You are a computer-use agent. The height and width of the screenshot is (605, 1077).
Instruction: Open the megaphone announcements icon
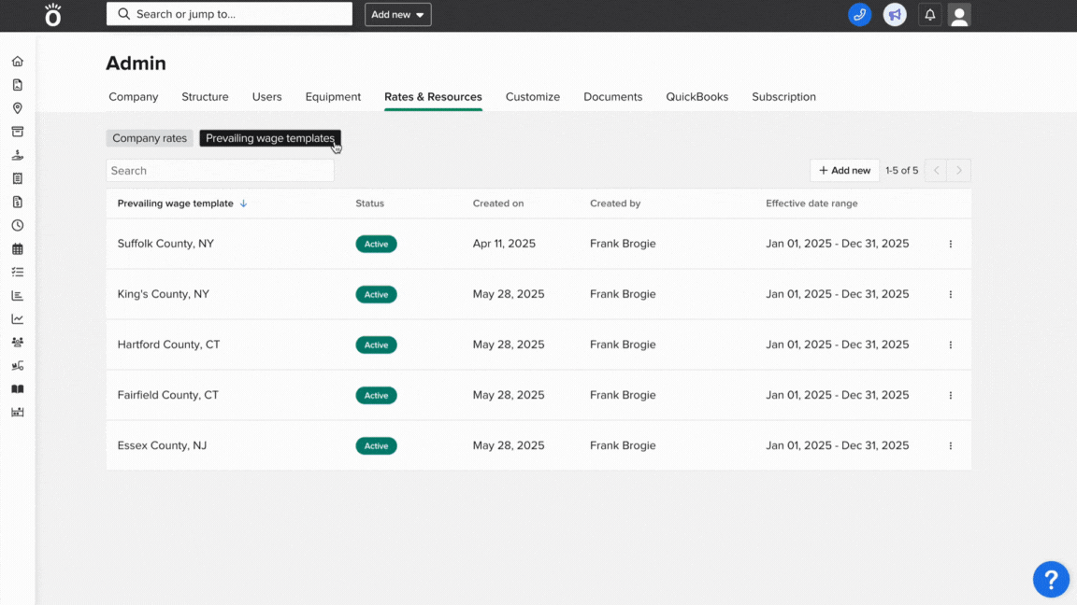[895, 15]
